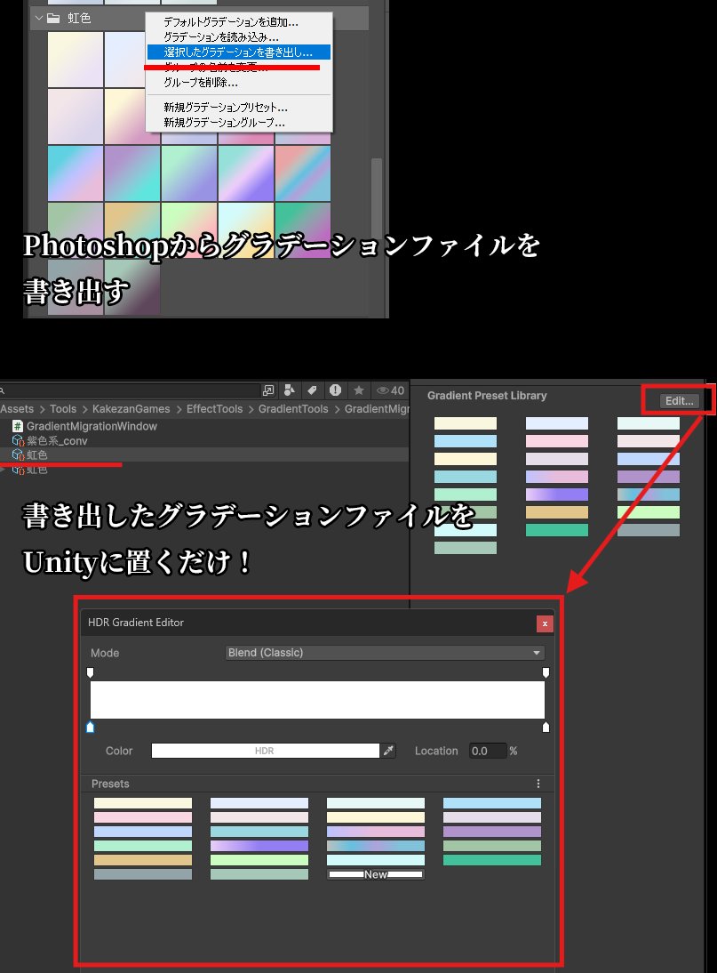Open the Presets three-dot options menu
The height and width of the screenshot is (973, 717).
[x=538, y=784]
